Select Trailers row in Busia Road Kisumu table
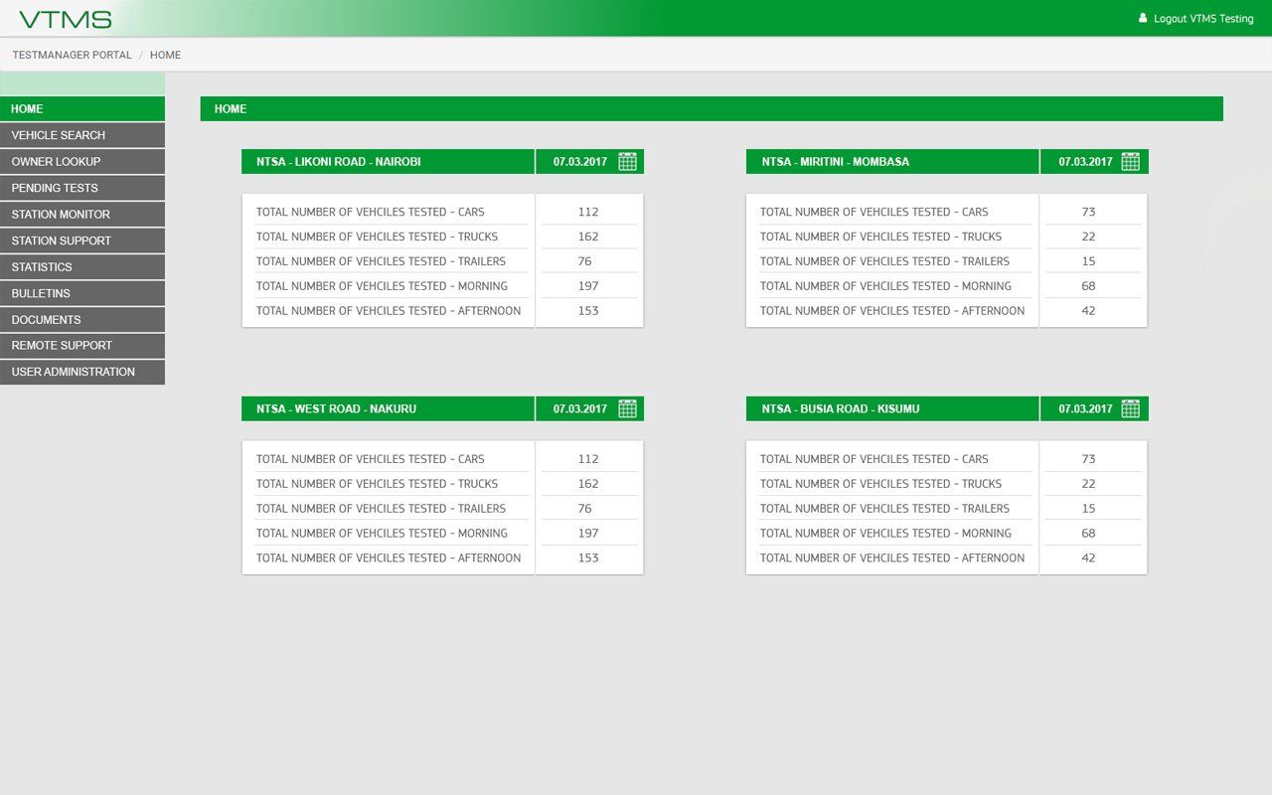Image resolution: width=1272 pixels, height=795 pixels. click(947, 509)
